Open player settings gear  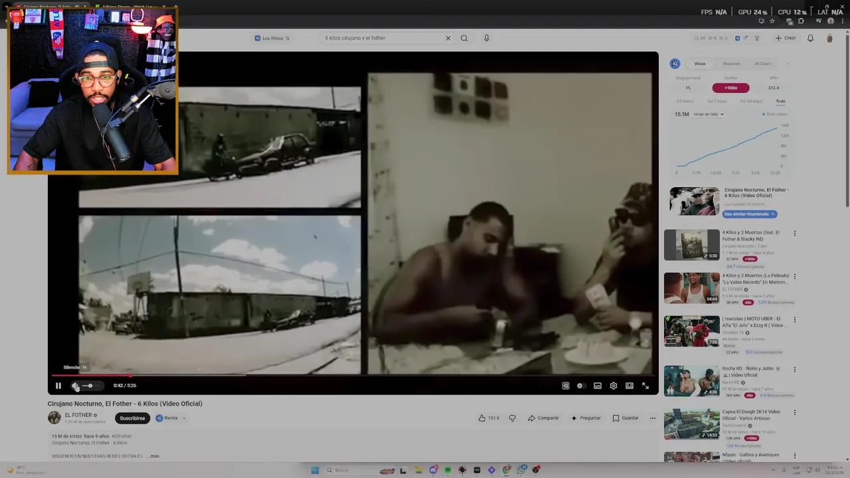[614, 386]
